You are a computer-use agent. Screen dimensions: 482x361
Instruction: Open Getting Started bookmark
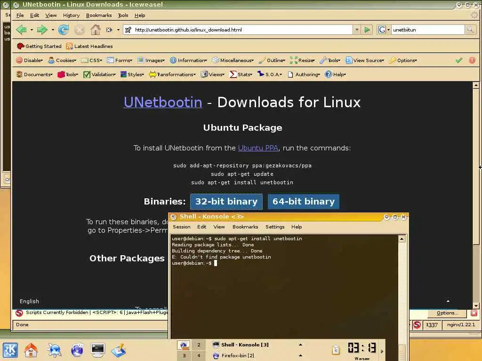39,47
